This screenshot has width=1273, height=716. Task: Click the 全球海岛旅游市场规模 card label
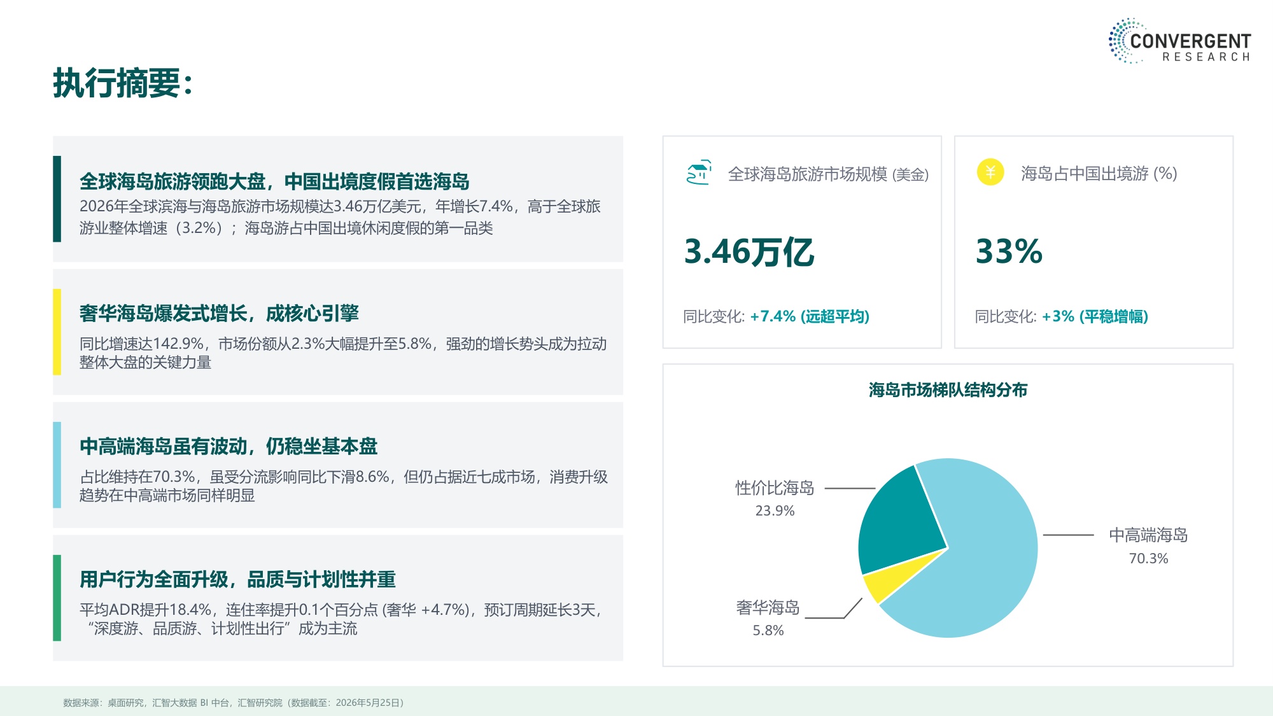[x=828, y=174]
